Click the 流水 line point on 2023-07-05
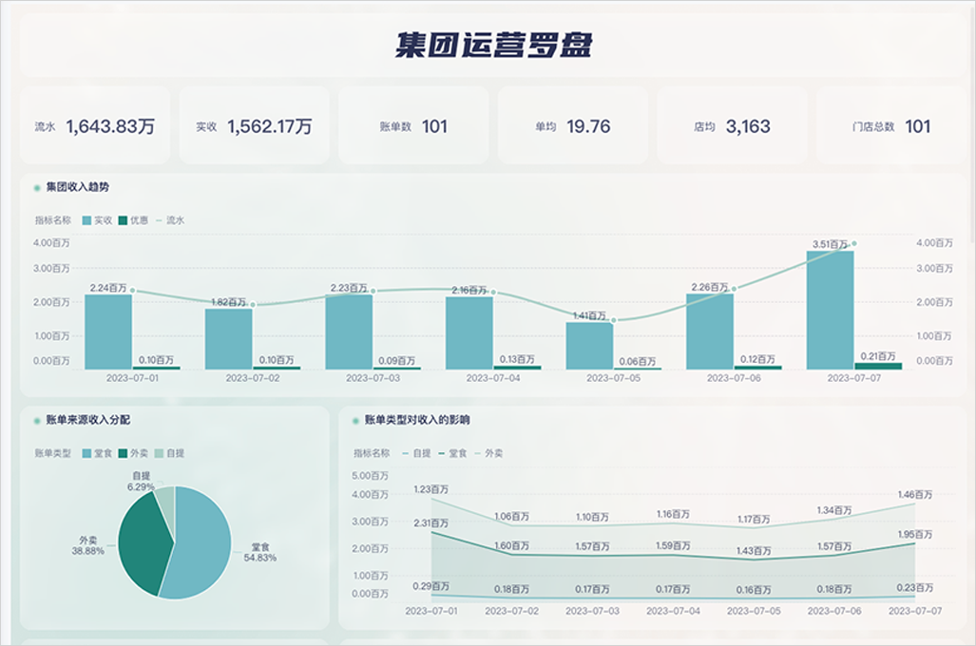Viewport: 976px width, 646px height. [x=614, y=320]
